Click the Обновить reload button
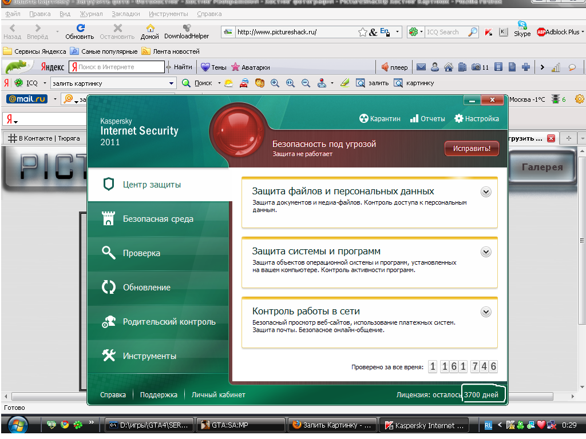This screenshot has height=439, width=586. coord(80,32)
